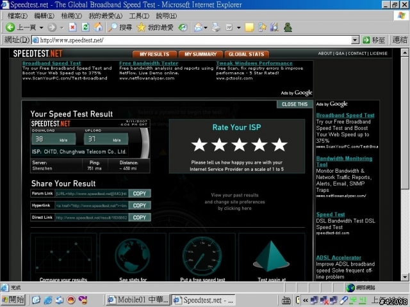Click the 開始 Start button
This screenshot has height=307, width=410.
click(13, 300)
